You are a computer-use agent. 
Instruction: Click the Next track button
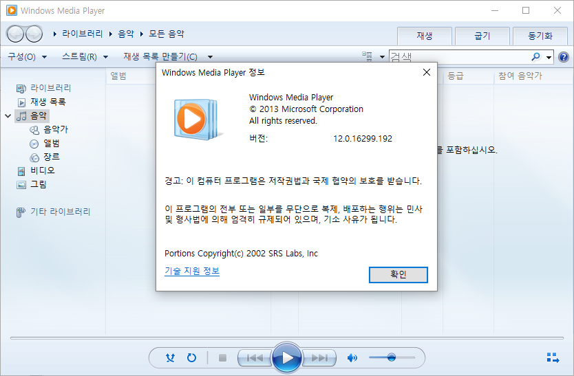point(319,357)
